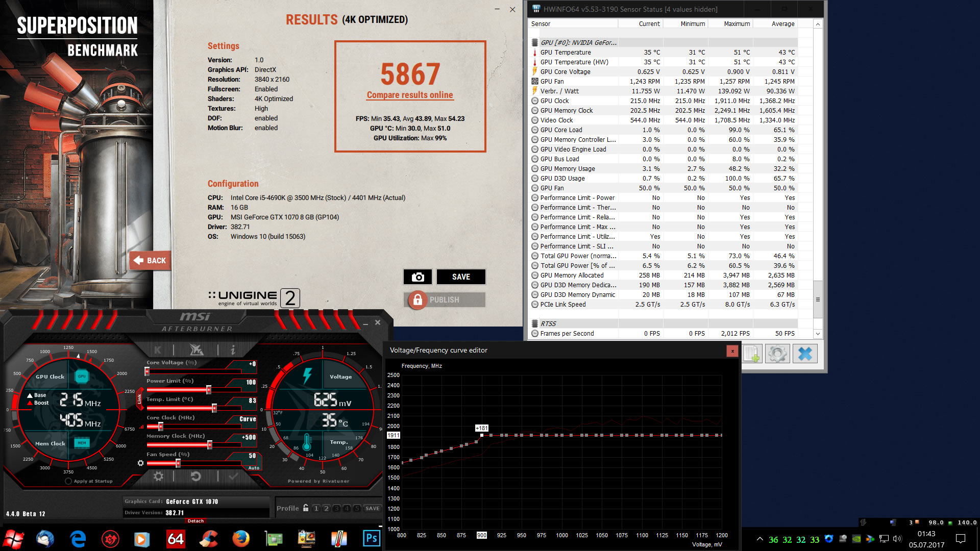Click HWiNFO add-log document icon

tap(752, 354)
